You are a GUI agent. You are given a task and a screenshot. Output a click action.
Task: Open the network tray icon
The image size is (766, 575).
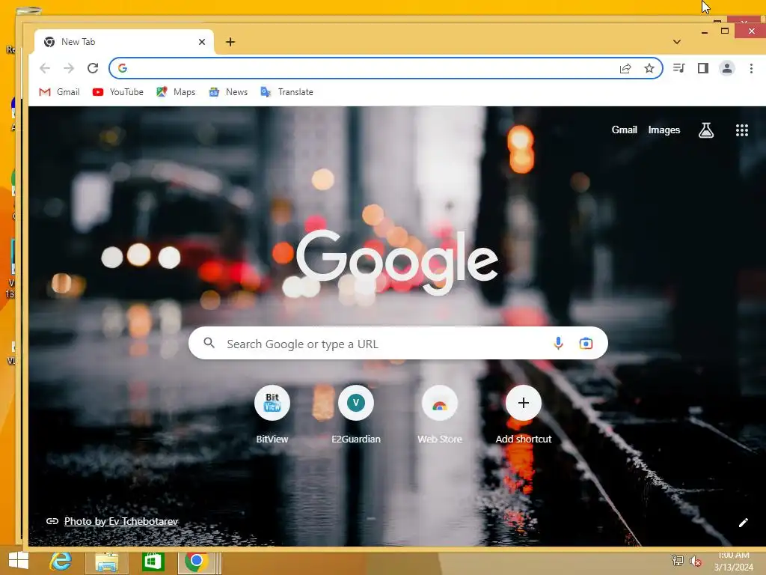677,561
